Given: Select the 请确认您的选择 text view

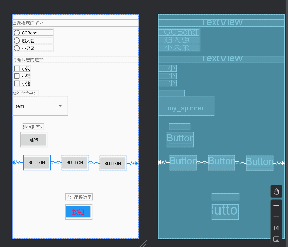Looking at the screenshot, I should (75, 59).
